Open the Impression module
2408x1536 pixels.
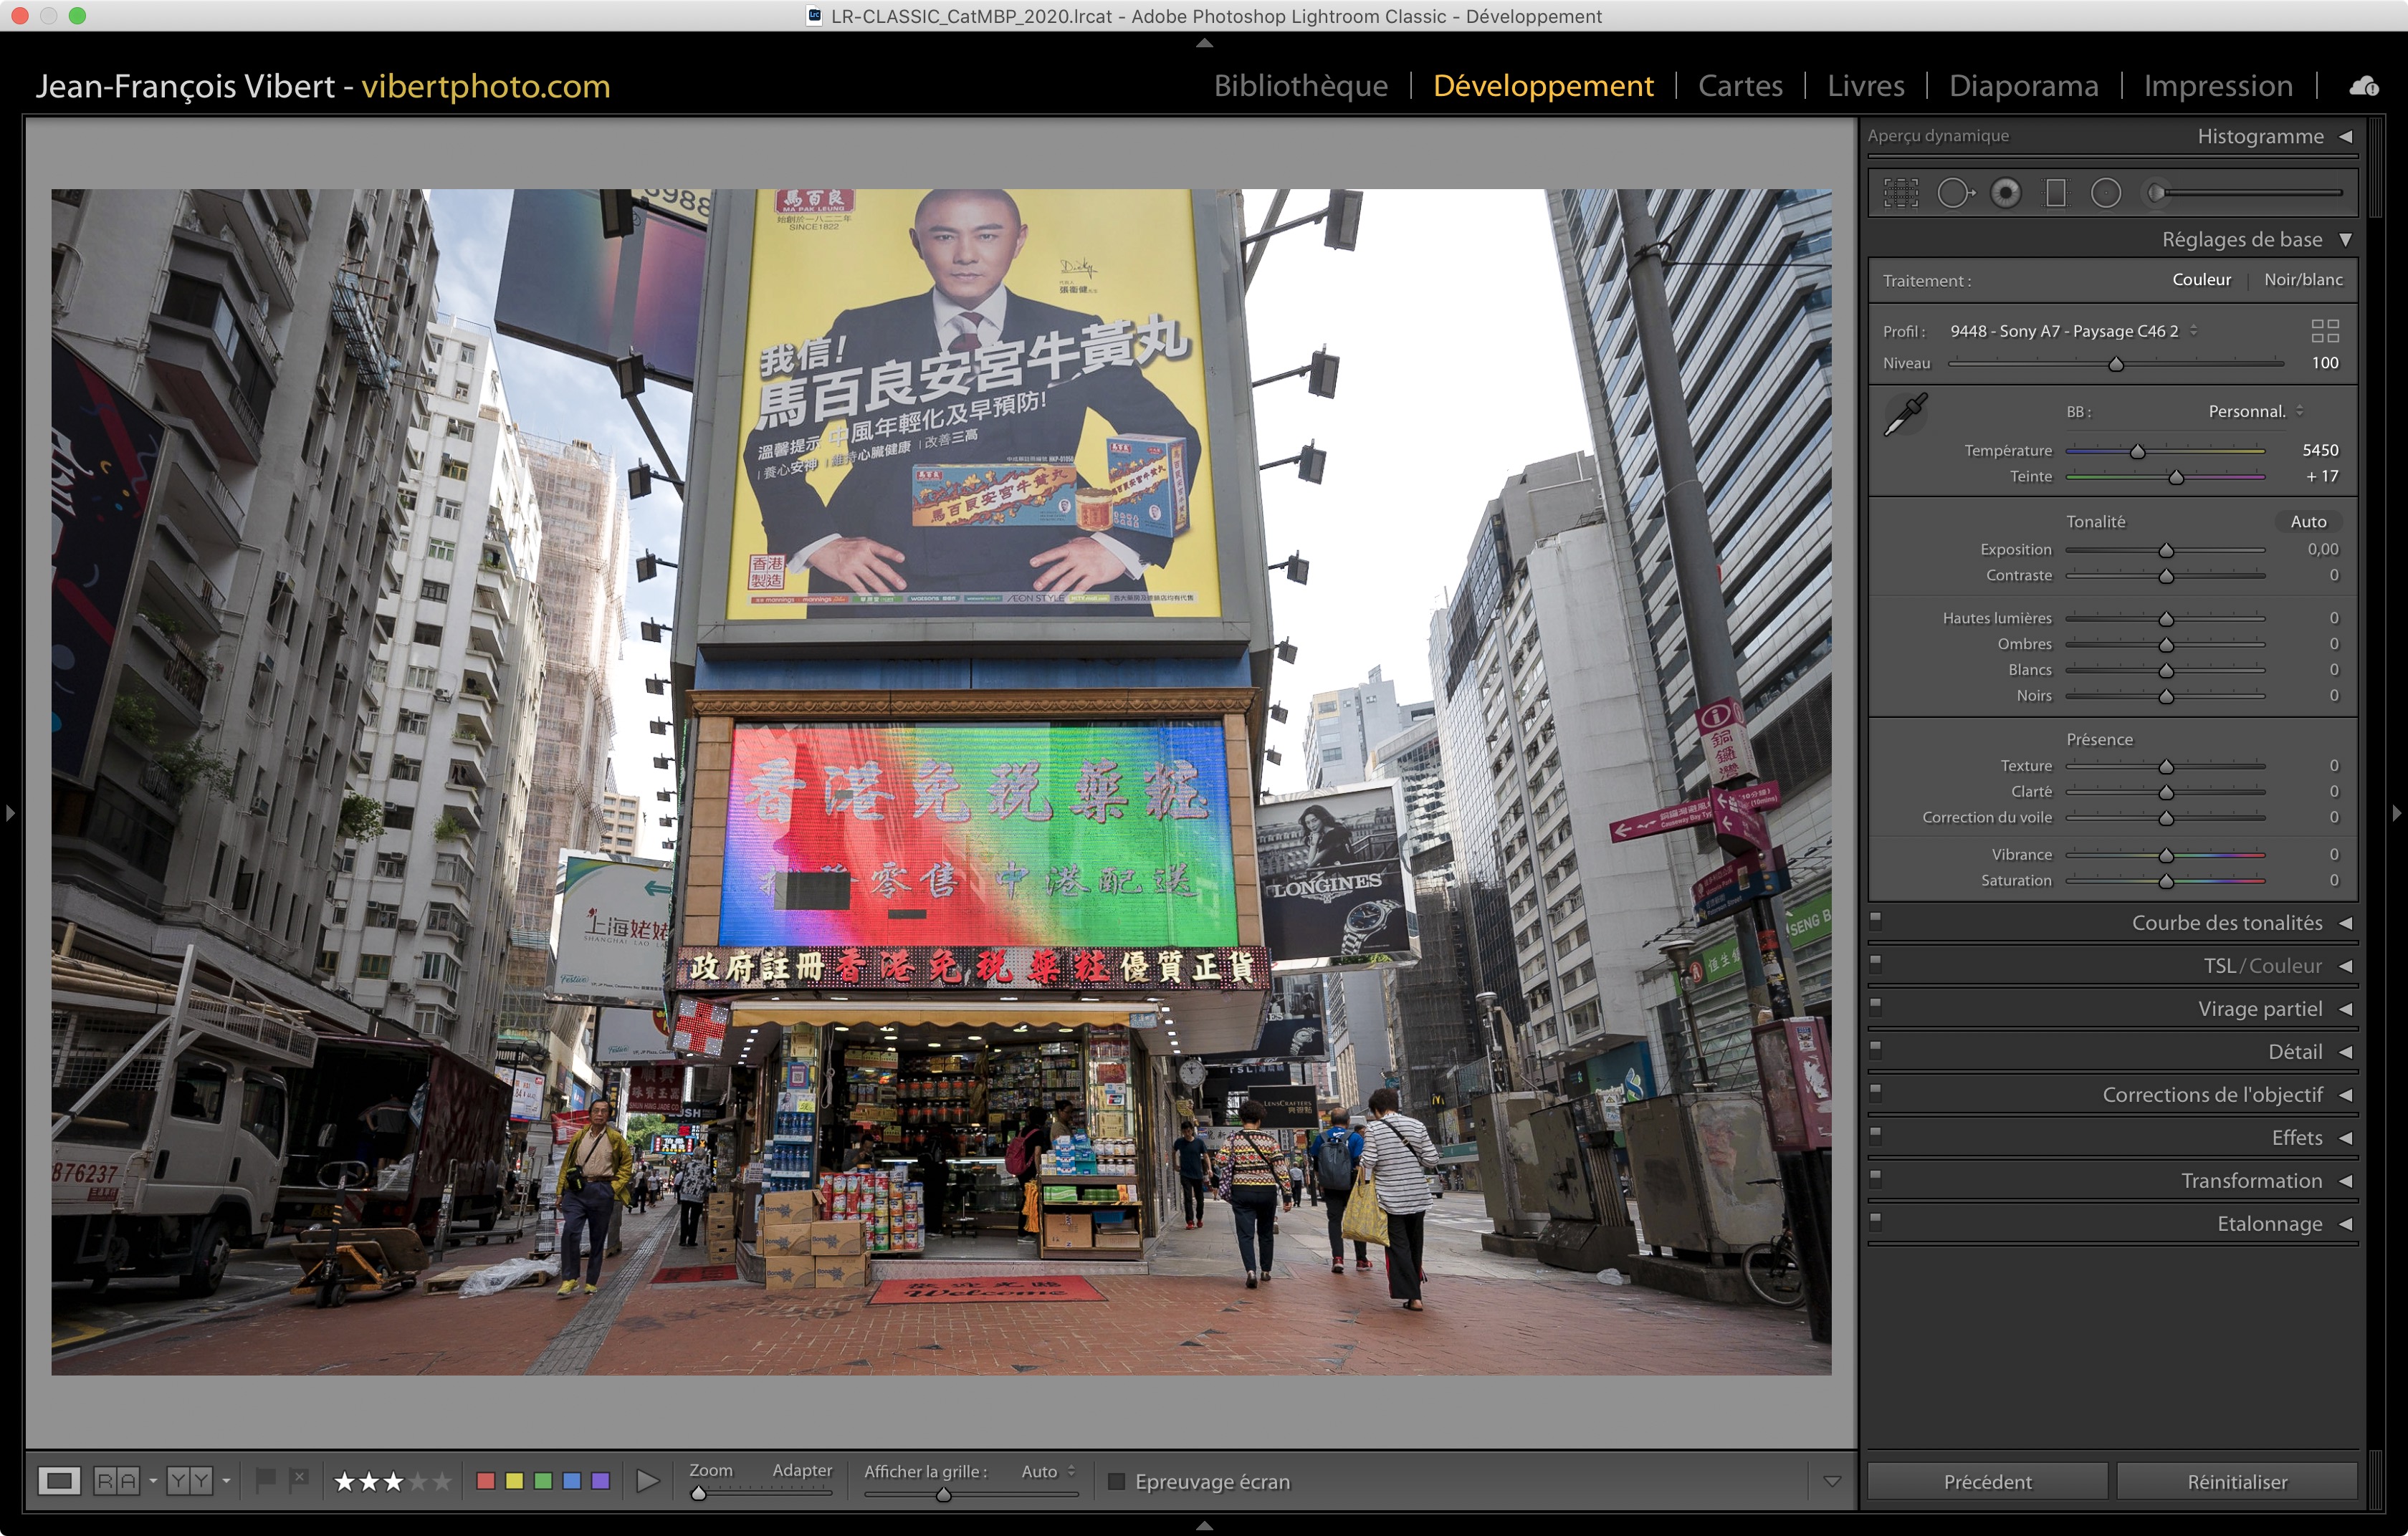2217,86
